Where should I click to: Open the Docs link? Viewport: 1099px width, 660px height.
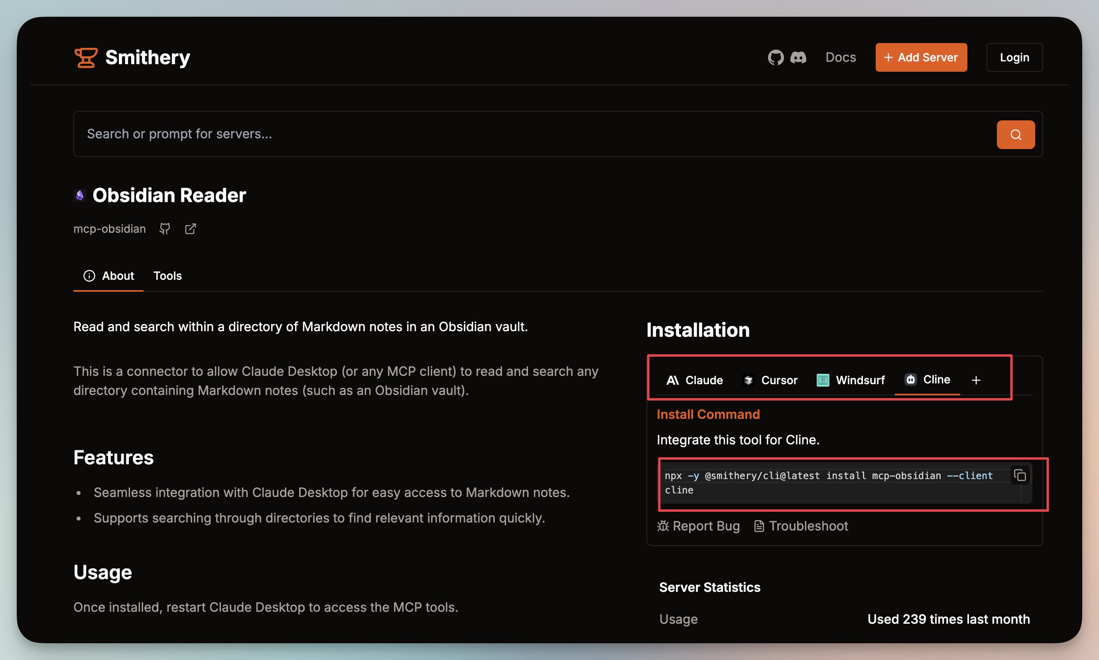[841, 57]
